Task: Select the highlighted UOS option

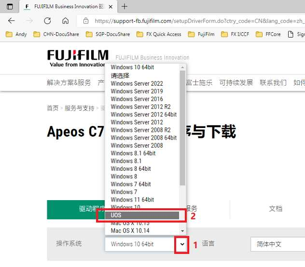Action: tap(142, 215)
